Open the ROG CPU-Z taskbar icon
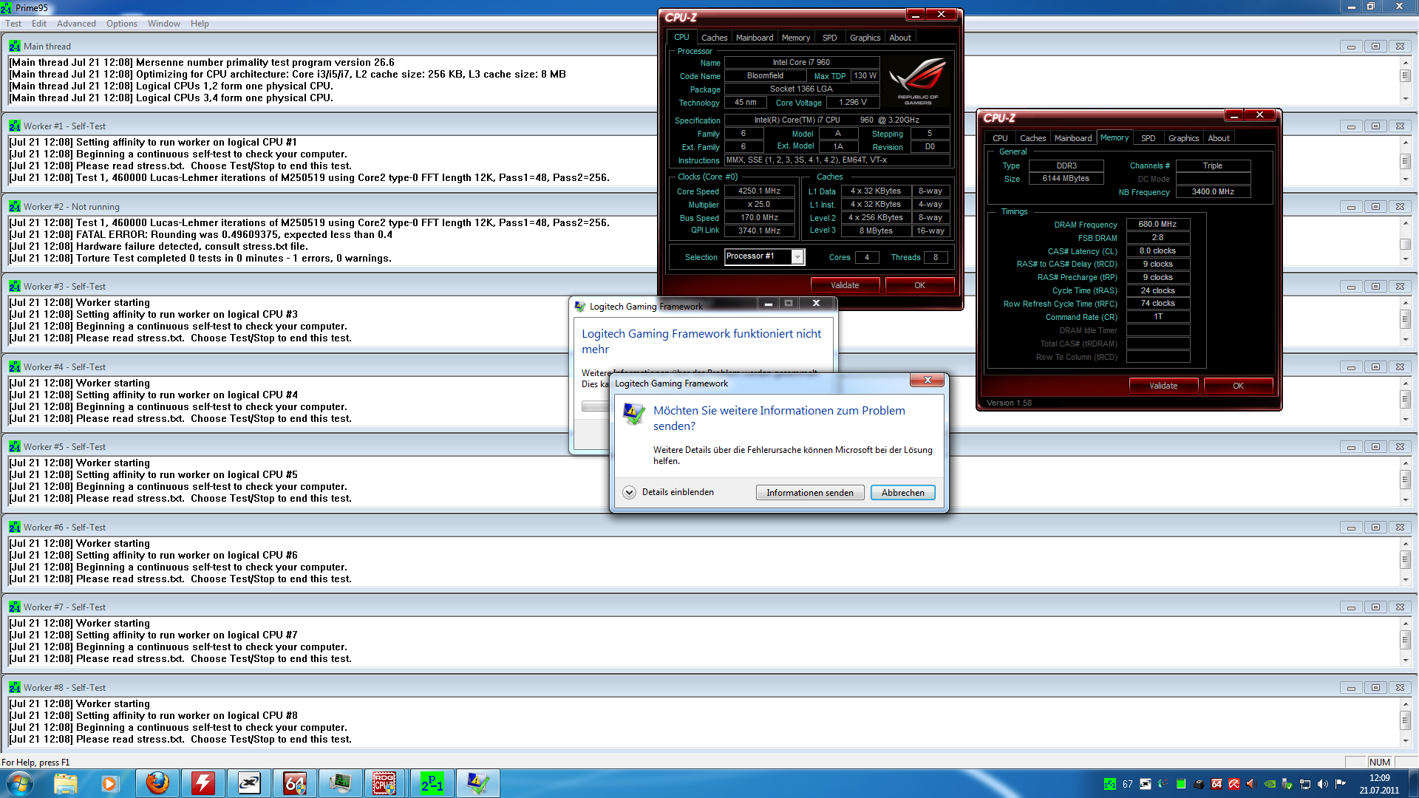This screenshot has width=1419, height=798. [x=385, y=783]
